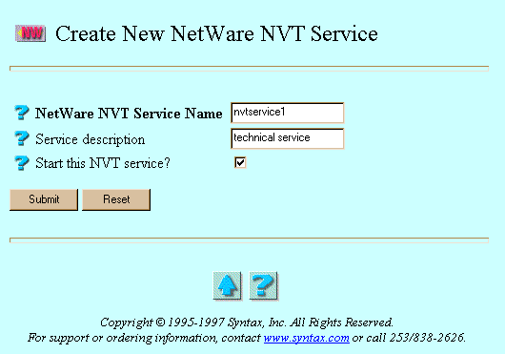This screenshot has height=354, width=505.
Task: Open the bottom help question mark icon
Action: pyautogui.click(x=264, y=286)
